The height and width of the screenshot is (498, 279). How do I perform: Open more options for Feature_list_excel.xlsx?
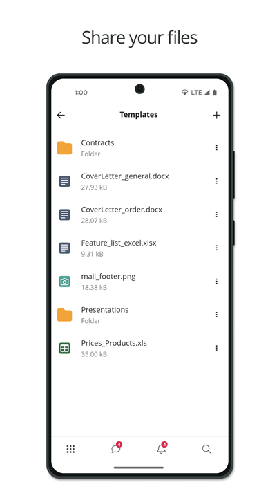217,248
